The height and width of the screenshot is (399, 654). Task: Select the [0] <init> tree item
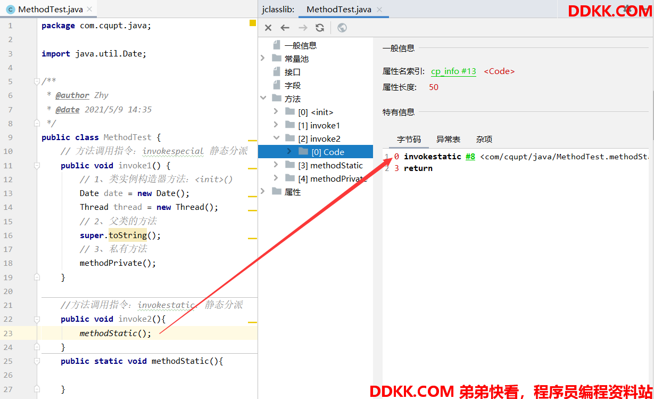click(316, 112)
